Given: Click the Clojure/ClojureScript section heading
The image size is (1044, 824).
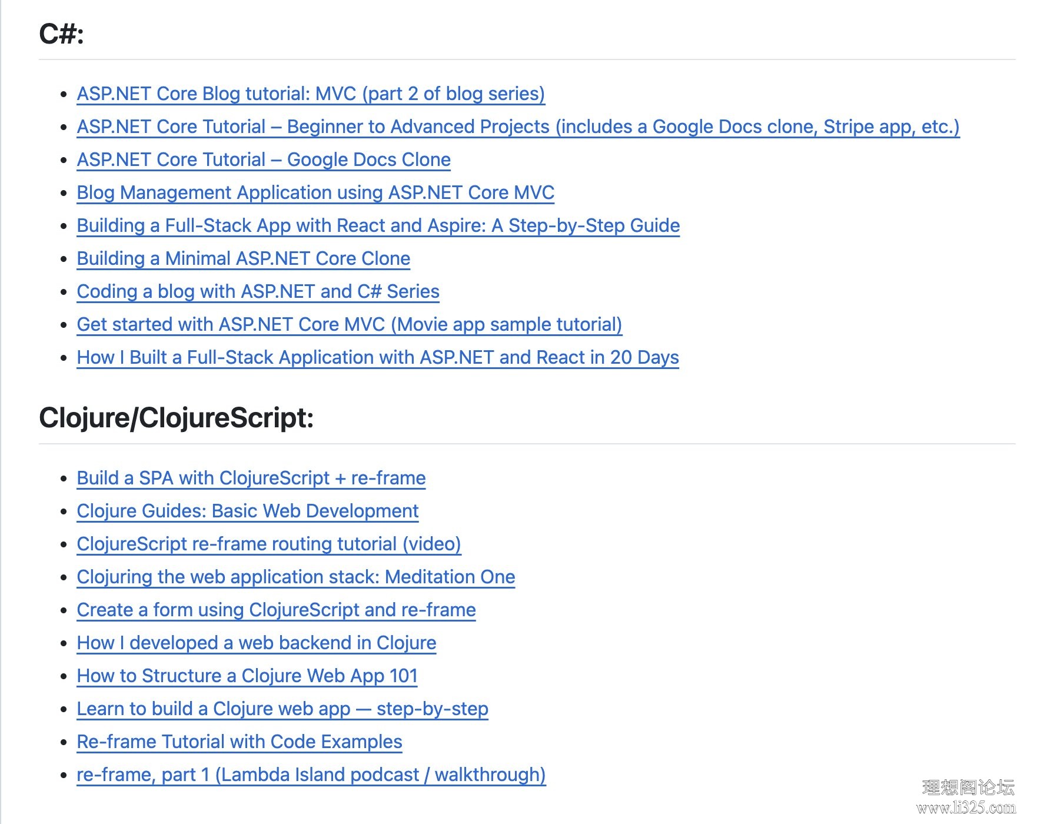Looking at the screenshot, I should click(x=176, y=418).
